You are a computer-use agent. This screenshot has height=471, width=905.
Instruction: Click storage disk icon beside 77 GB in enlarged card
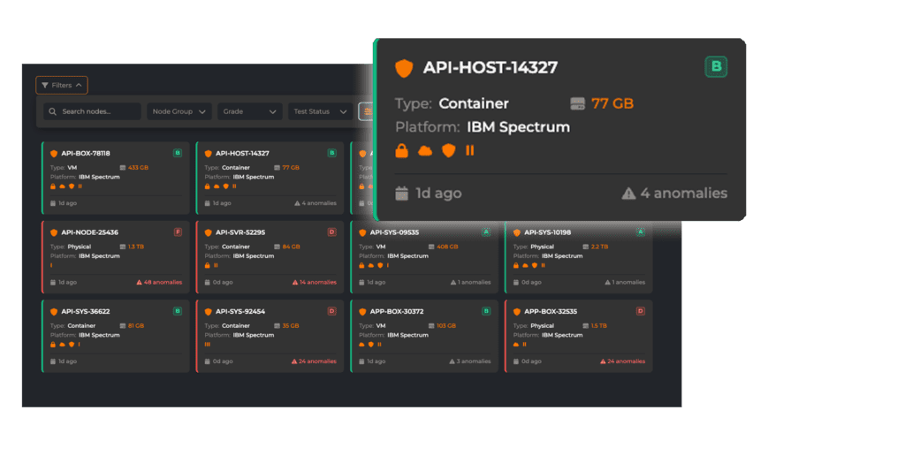[577, 104]
